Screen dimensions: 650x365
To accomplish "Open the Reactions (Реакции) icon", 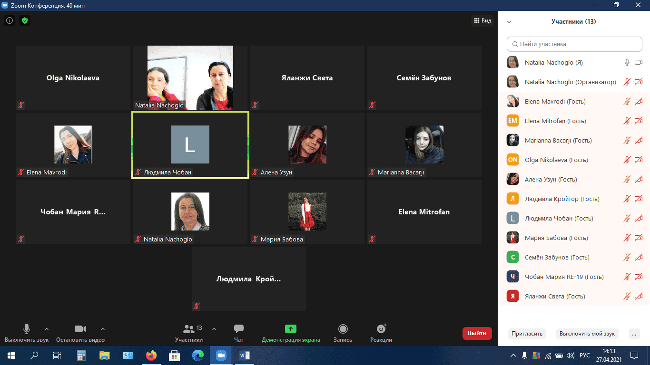I will (x=381, y=329).
